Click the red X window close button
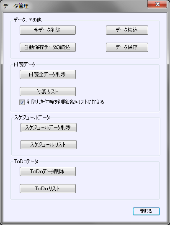170x225 pixels. 157,4
